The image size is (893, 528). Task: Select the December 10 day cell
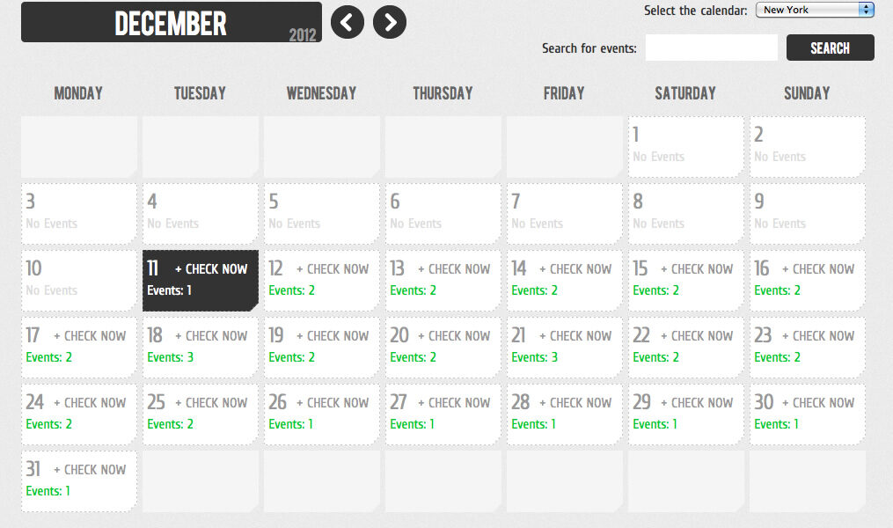(78, 280)
